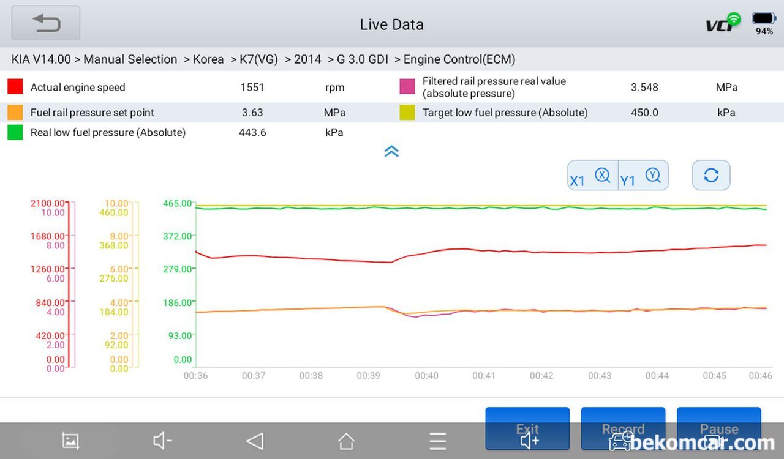Click "Korea" in the breadcrumb
Screen dimensions: 784x459
[x=208, y=59]
